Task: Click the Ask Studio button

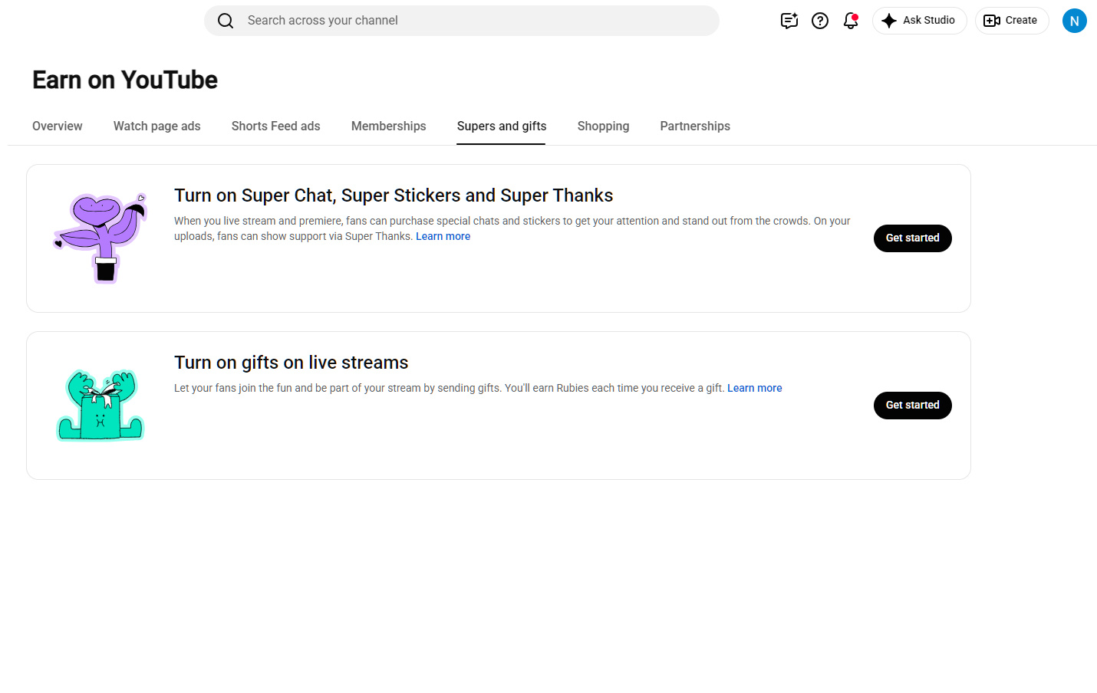Action: (x=919, y=21)
